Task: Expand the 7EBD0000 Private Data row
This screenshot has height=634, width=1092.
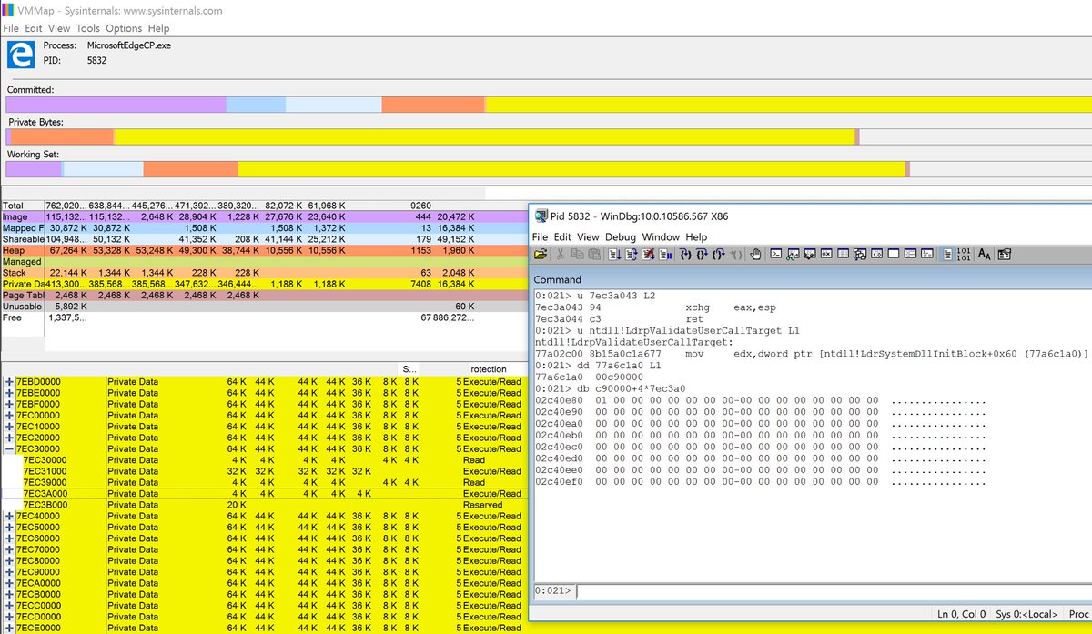Action: (9, 381)
